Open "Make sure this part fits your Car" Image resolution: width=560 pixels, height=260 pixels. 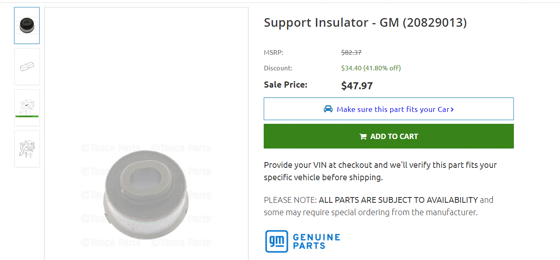(x=393, y=109)
